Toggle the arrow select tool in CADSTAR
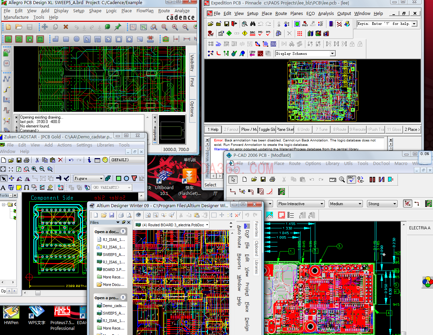 pos(4,178)
